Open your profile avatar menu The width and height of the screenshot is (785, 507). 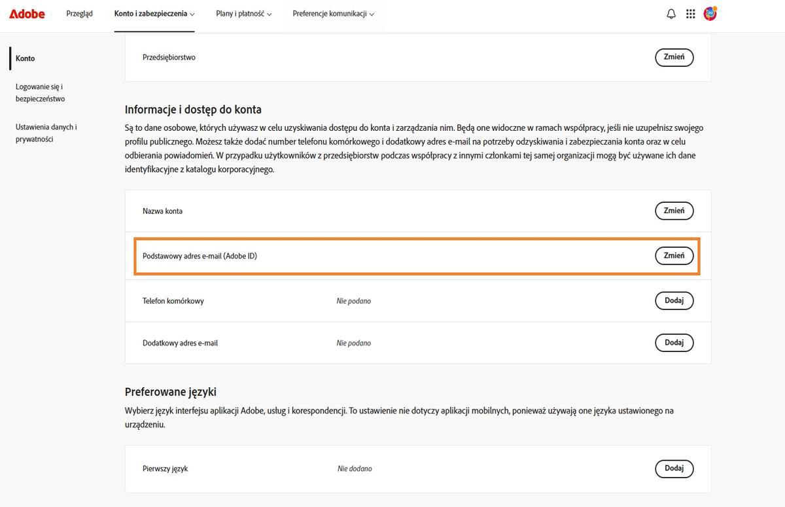point(710,12)
